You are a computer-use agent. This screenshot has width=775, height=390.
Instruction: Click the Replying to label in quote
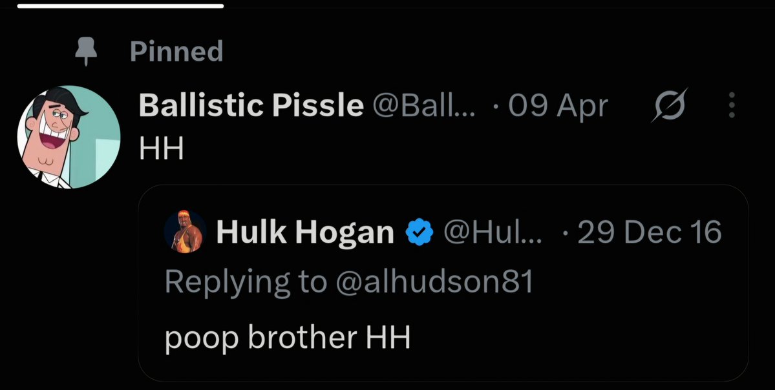tap(246, 283)
